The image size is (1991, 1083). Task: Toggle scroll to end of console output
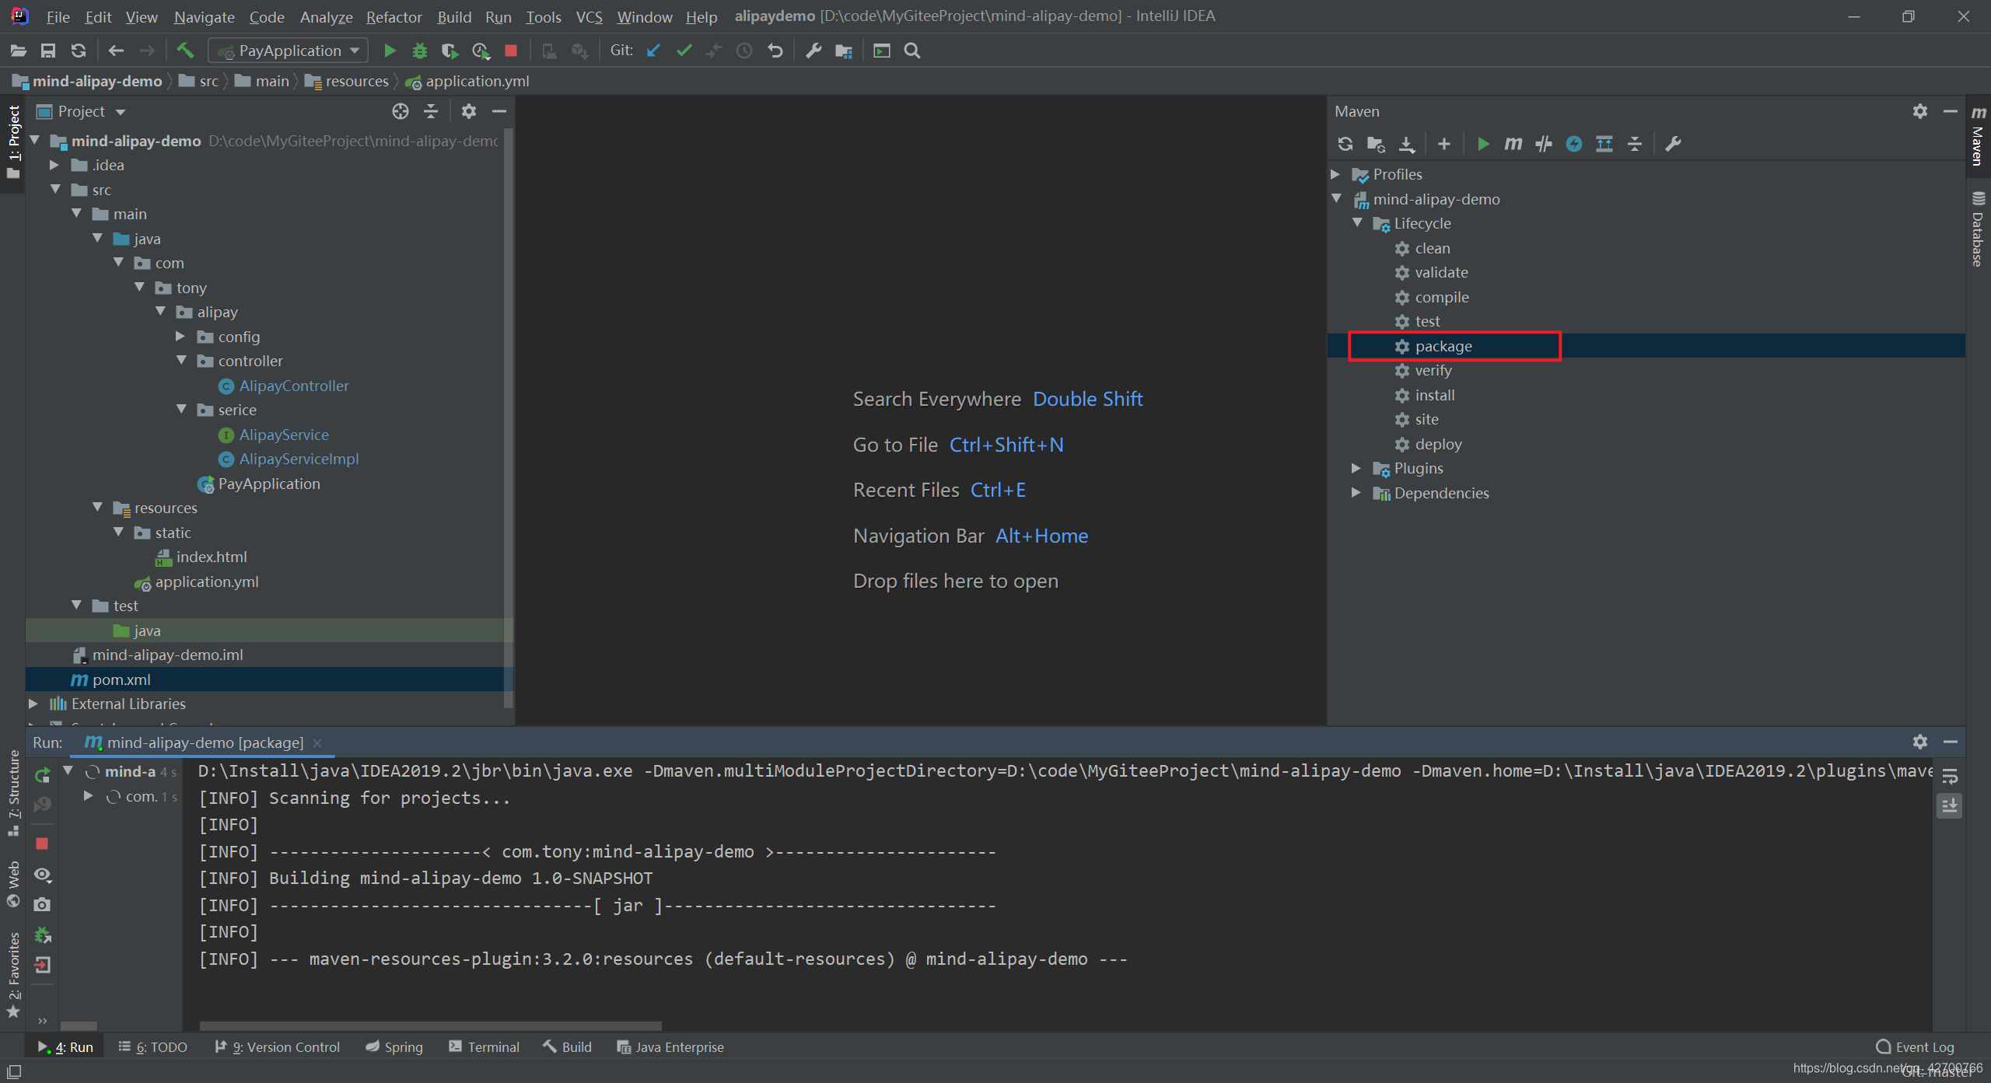[1950, 806]
